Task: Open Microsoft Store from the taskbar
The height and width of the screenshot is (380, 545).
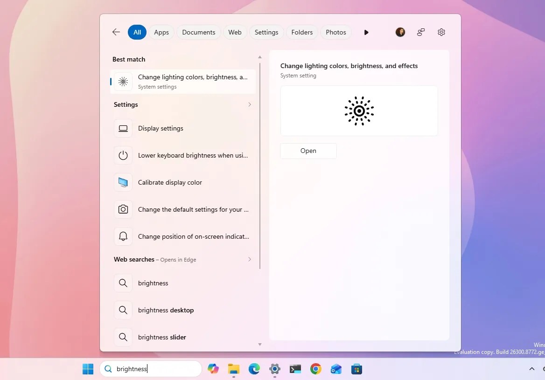Action: pyautogui.click(x=356, y=369)
